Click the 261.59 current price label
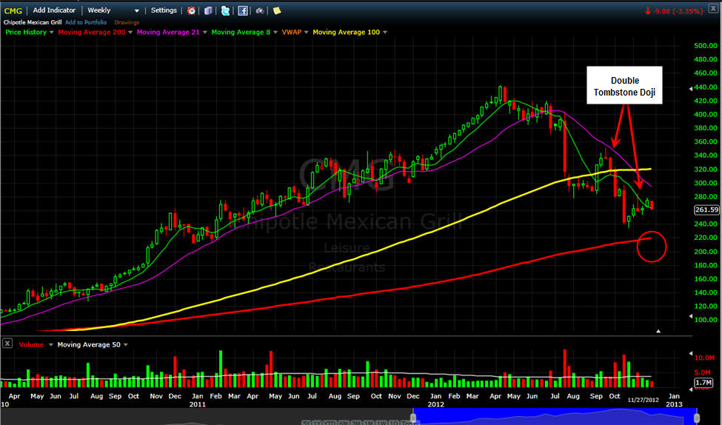 [706, 210]
